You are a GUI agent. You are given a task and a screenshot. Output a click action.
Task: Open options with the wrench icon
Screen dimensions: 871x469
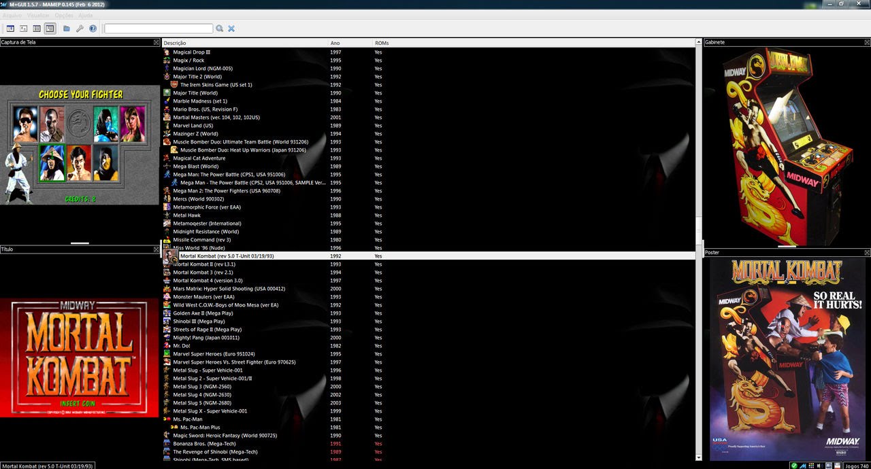point(80,29)
